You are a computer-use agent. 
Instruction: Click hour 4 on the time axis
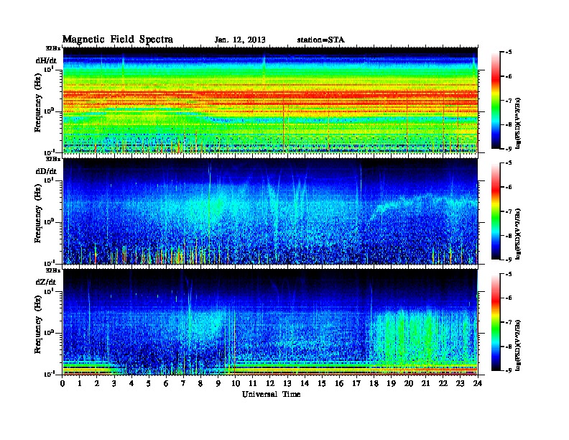tap(131, 383)
